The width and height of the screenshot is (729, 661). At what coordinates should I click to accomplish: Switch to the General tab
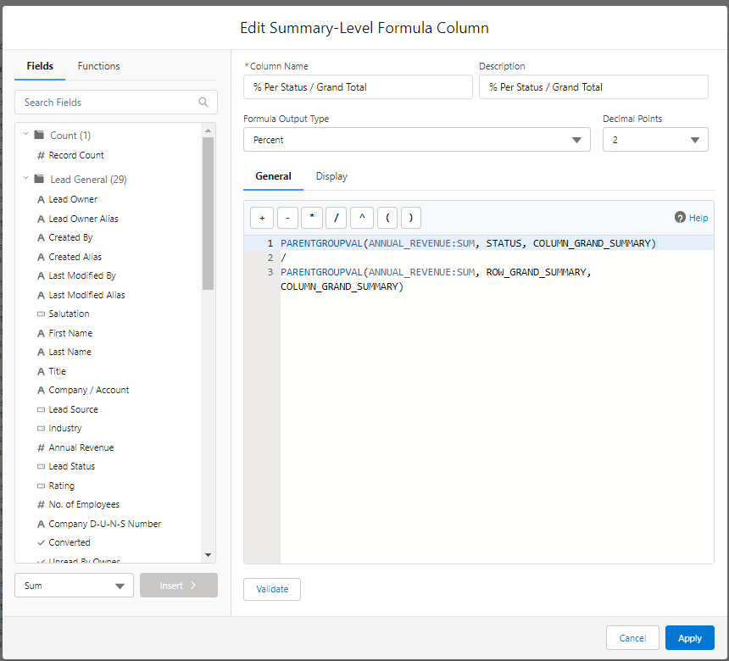(273, 176)
